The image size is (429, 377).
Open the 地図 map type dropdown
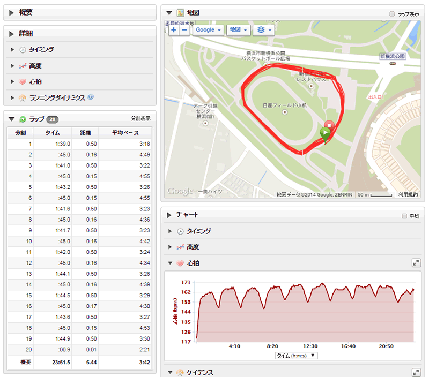coord(236,30)
